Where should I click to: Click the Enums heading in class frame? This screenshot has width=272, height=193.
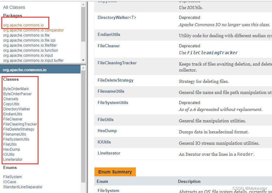point(10,167)
